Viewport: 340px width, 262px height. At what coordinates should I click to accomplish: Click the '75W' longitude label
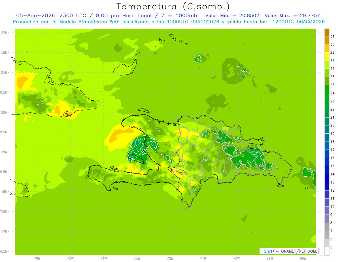pos(71,258)
